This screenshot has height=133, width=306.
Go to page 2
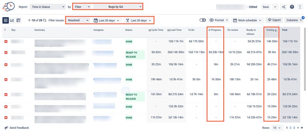(x=290, y=128)
